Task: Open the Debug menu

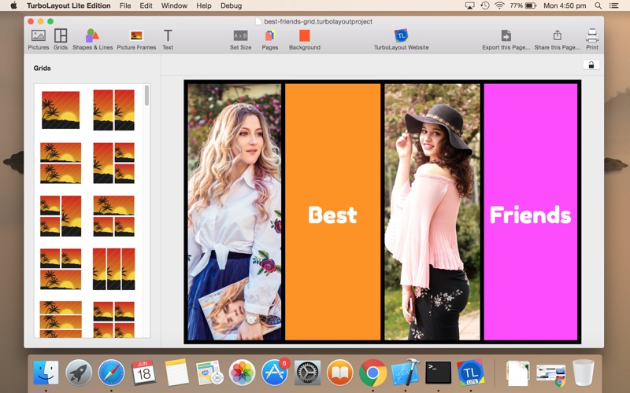Action: pos(231,6)
